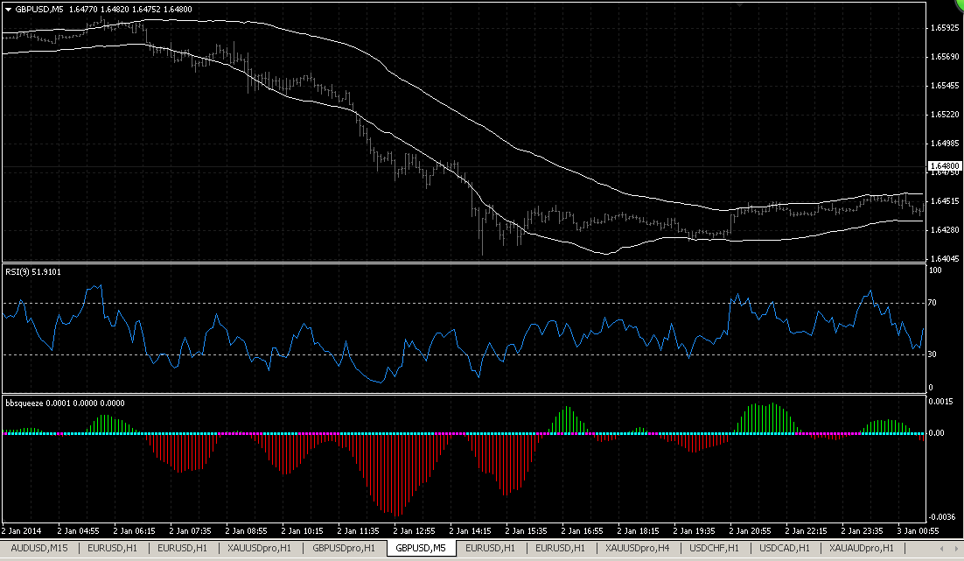Click the current price label 1.64800
The image size is (964, 561).
945,166
